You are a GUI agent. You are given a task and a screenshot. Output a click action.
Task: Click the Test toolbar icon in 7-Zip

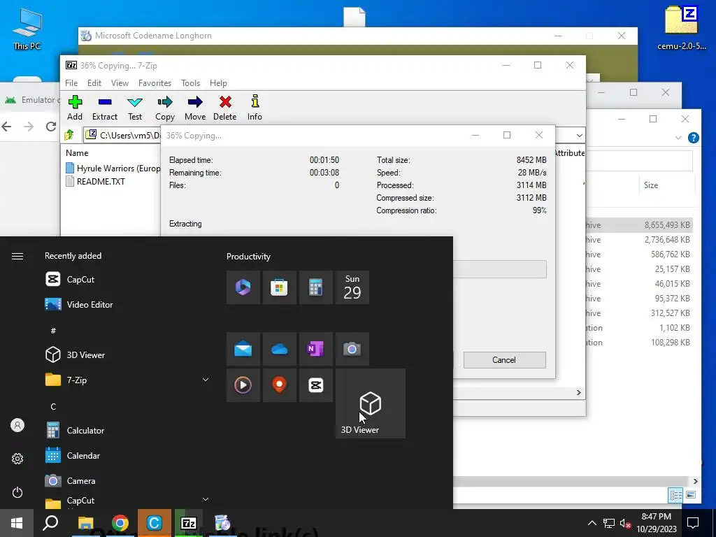point(135,108)
